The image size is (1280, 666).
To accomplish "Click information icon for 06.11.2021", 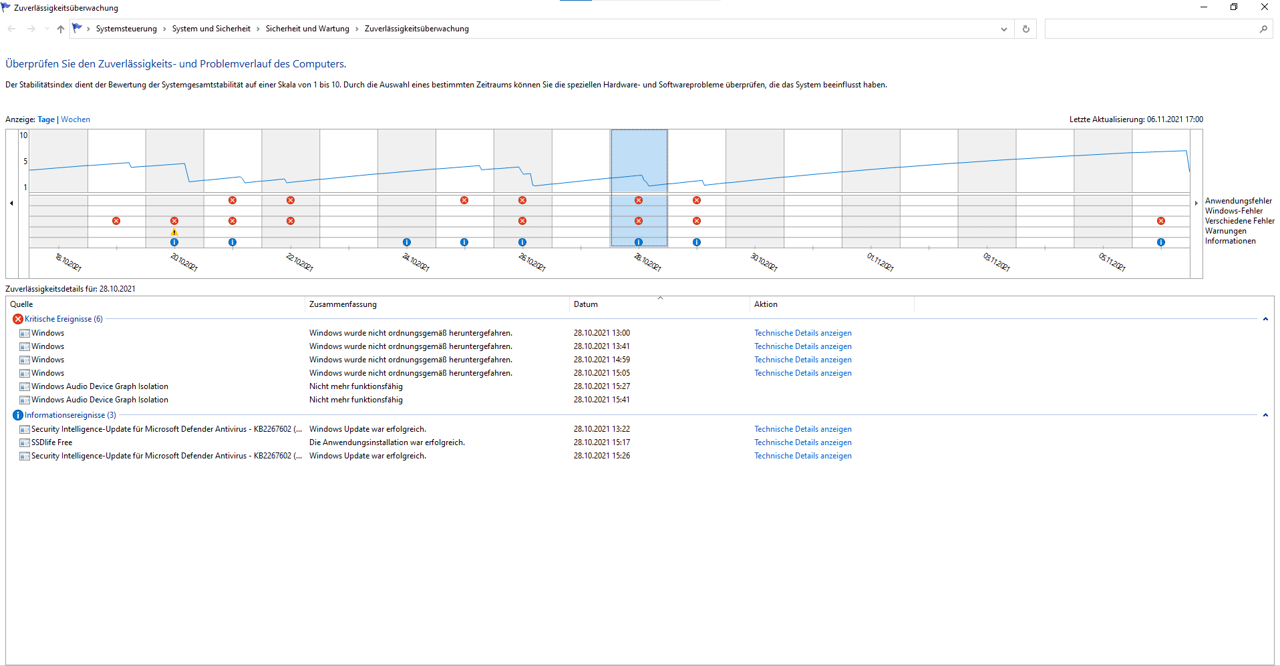I will (x=1161, y=242).
